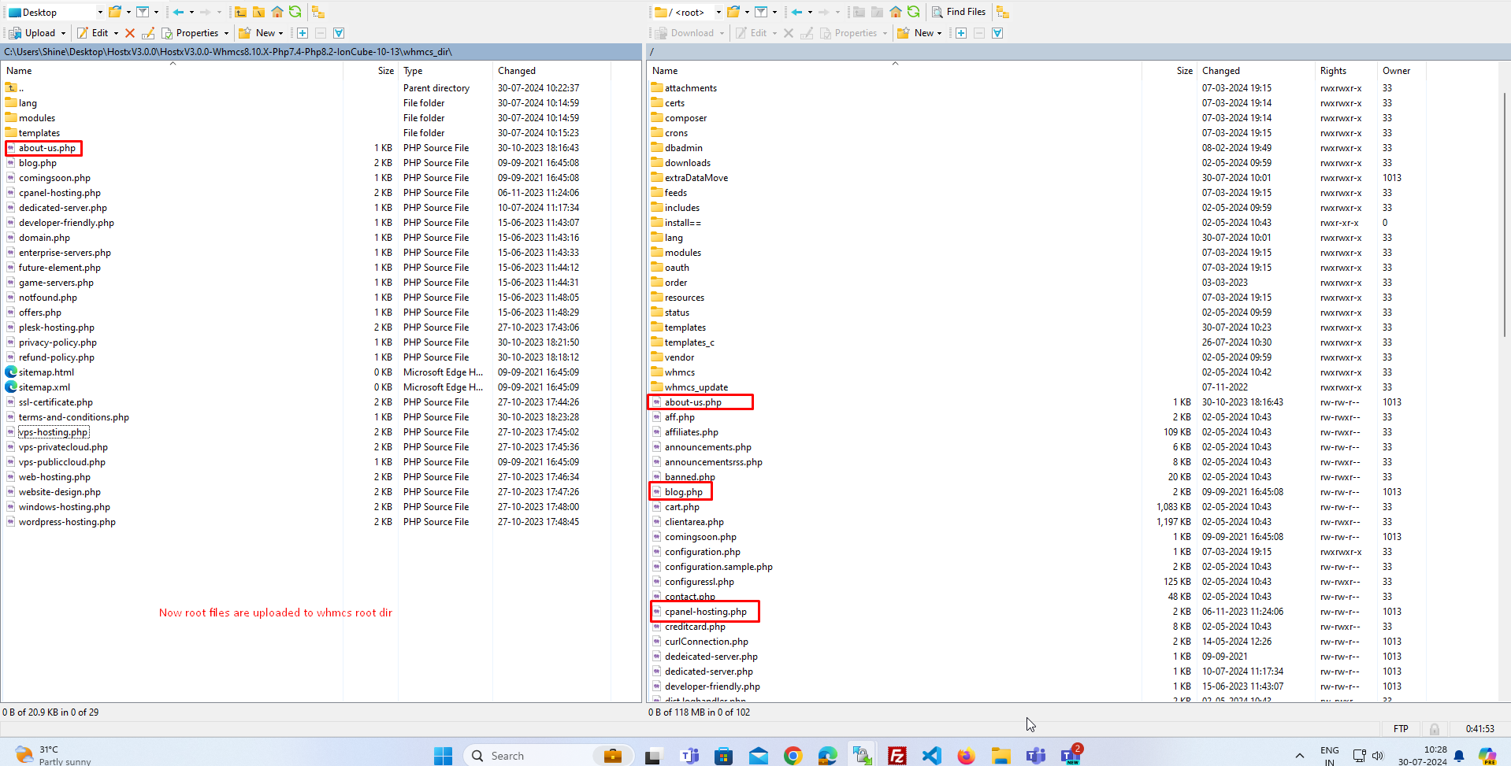Click remote synchronize browsing tree icon

[x=1003, y=12]
